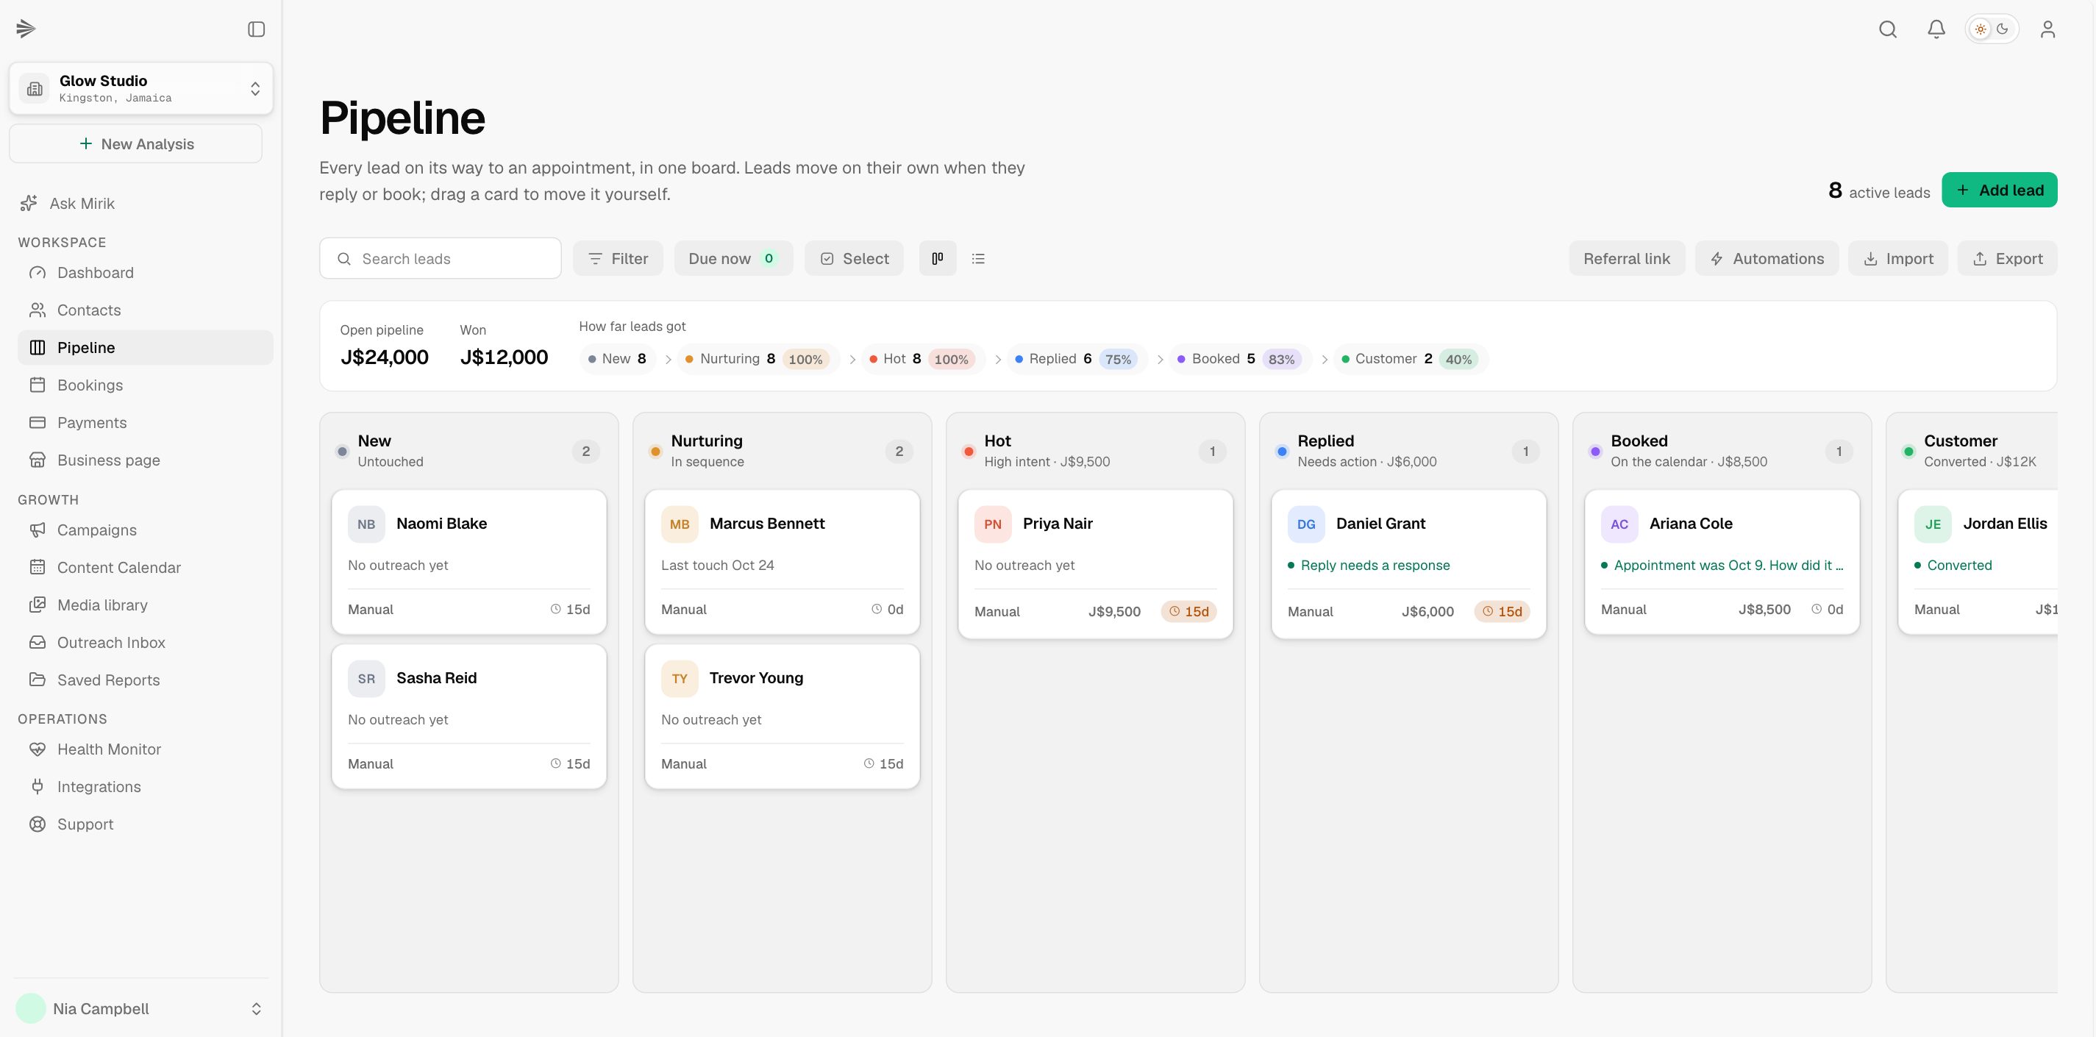Go to Dashboard
2096x1037 pixels.
[x=145, y=273]
